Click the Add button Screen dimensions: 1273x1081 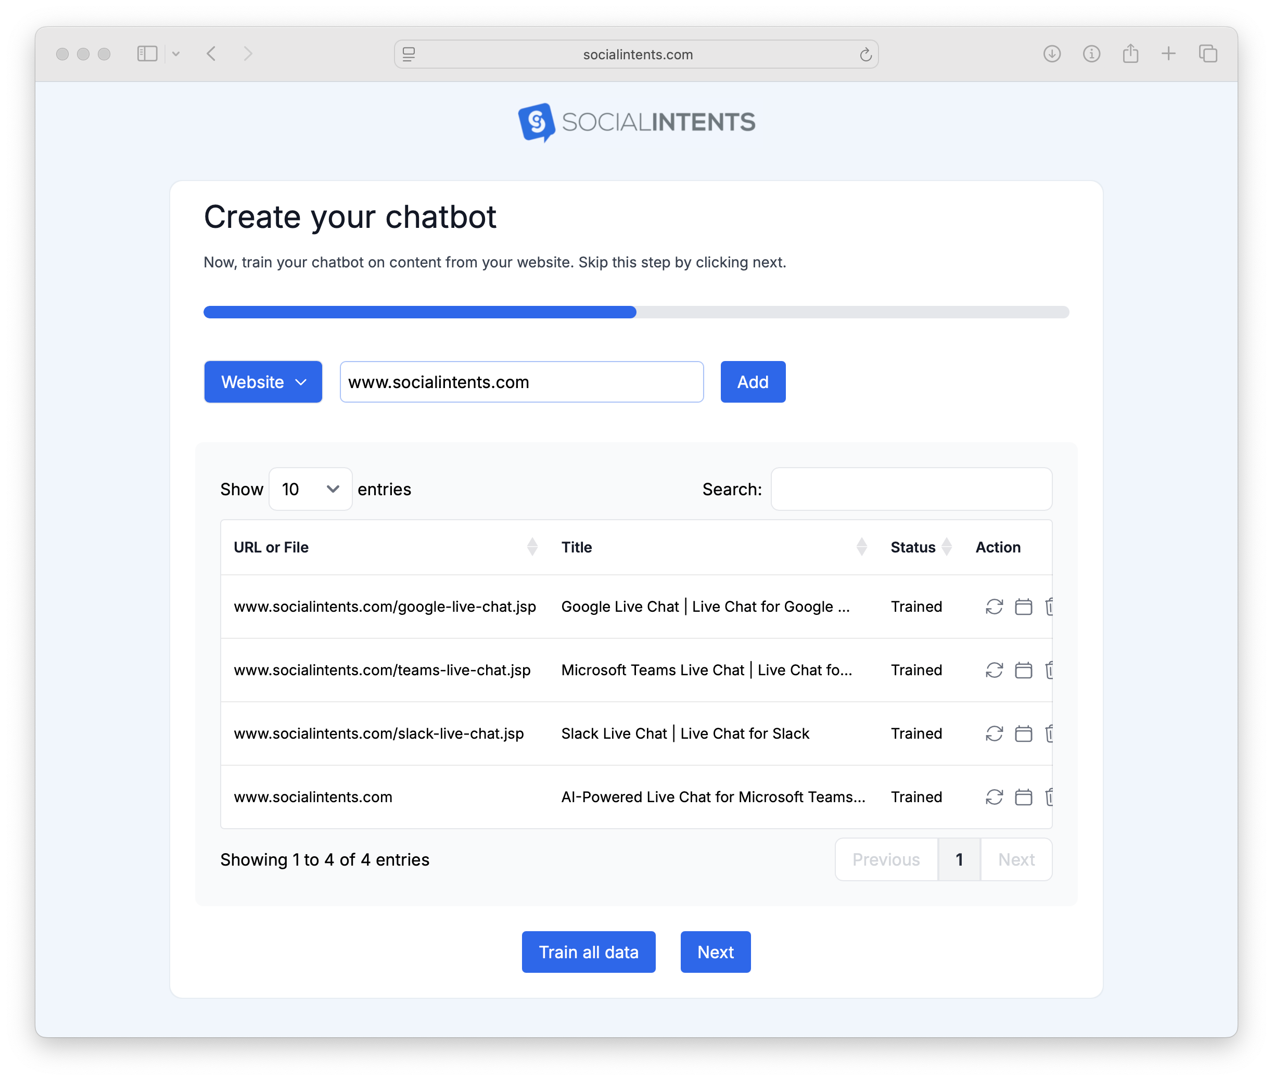753,382
